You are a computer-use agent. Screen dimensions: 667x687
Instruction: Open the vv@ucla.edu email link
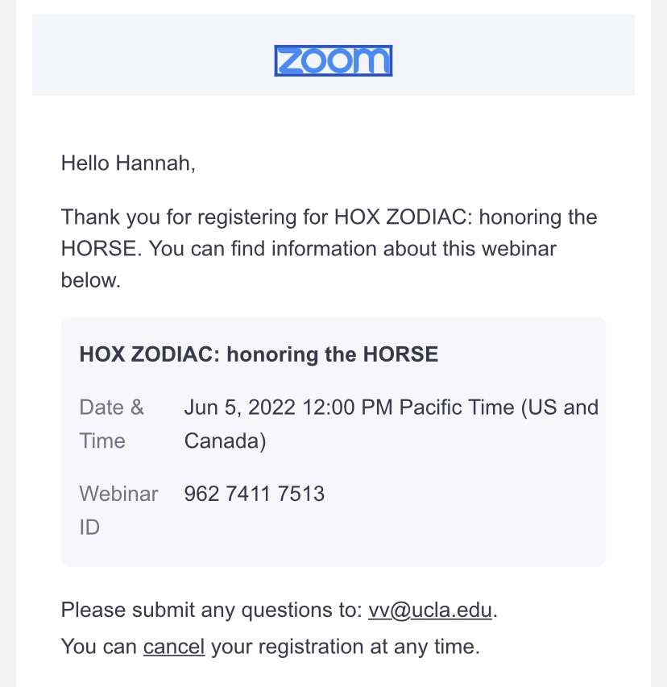click(x=430, y=610)
